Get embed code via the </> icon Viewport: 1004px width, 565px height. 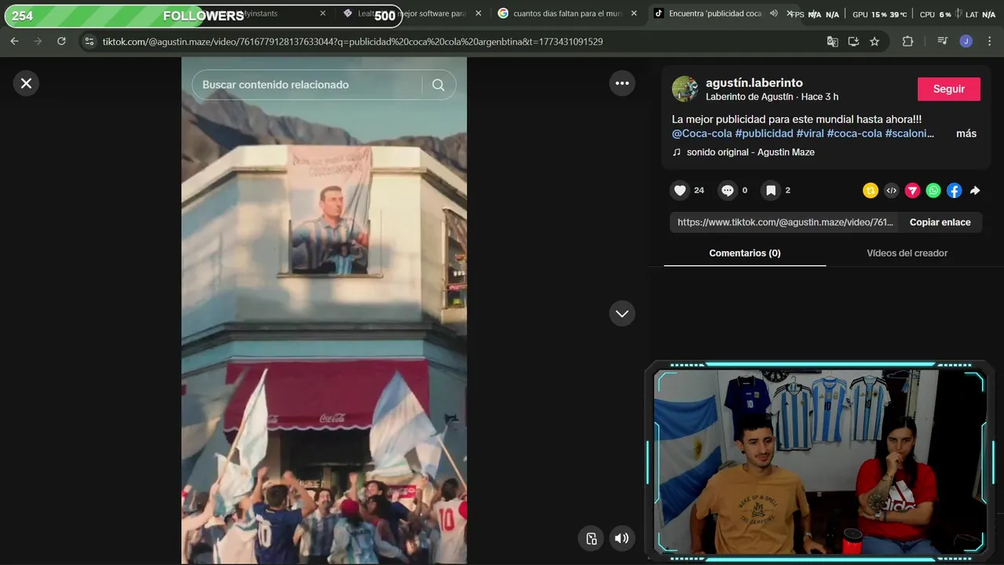(x=891, y=191)
